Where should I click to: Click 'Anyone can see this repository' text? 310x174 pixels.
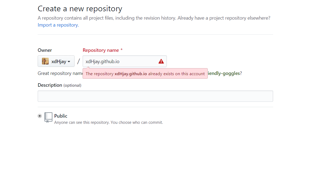click(108, 122)
